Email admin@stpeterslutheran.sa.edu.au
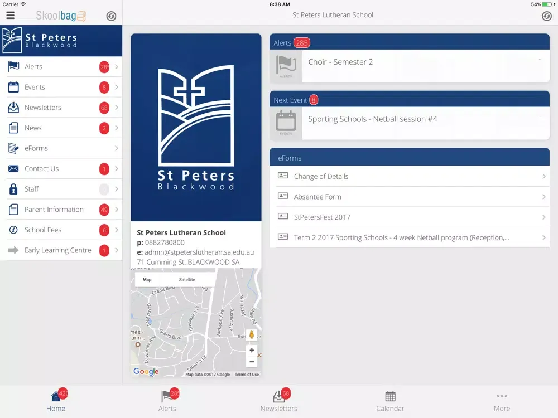Screen dimensions: 558x418 click(x=199, y=252)
